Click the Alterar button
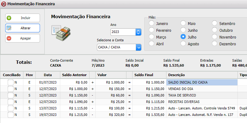This screenshot has width=247, height=123. point(22,28)
